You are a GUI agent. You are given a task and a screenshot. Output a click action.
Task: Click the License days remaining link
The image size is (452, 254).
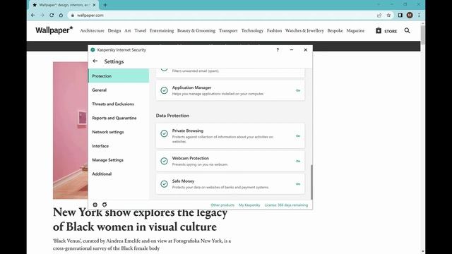[286, 205]
